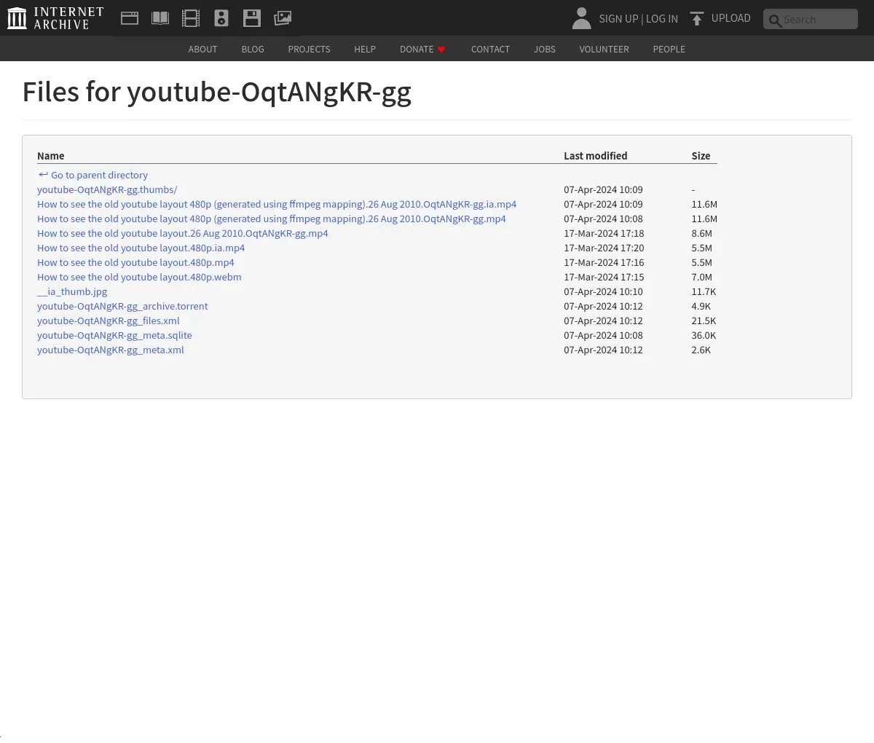
Task: Click the red Donate heart icon
Action: click(441, 50)
